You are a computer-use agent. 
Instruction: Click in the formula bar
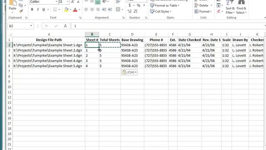coord(168,26)
